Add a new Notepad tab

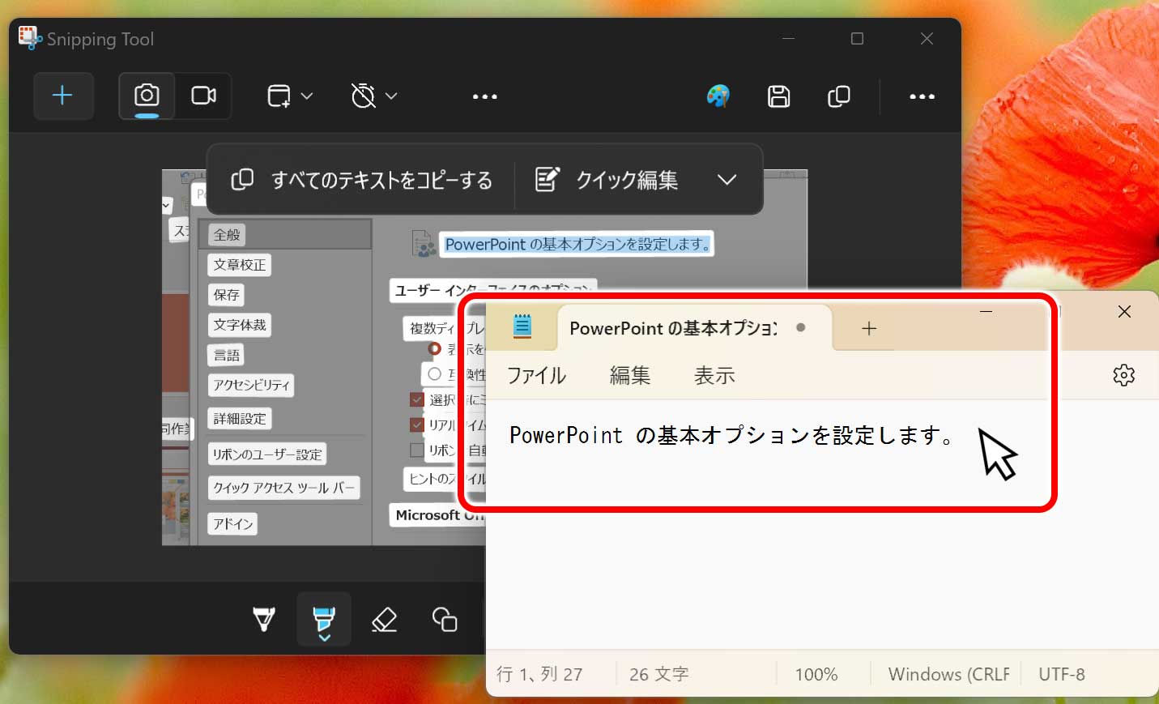click(869, 328)
